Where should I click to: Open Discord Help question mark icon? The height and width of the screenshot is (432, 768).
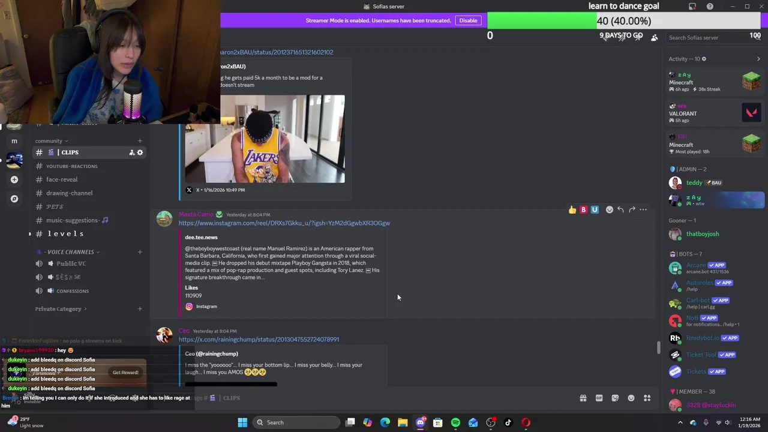point(710,7)
